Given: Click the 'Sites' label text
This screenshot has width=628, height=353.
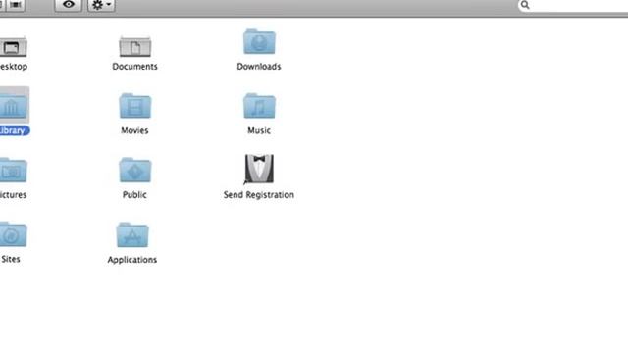Looking at the screenshot, I should [x=11, y=259].
